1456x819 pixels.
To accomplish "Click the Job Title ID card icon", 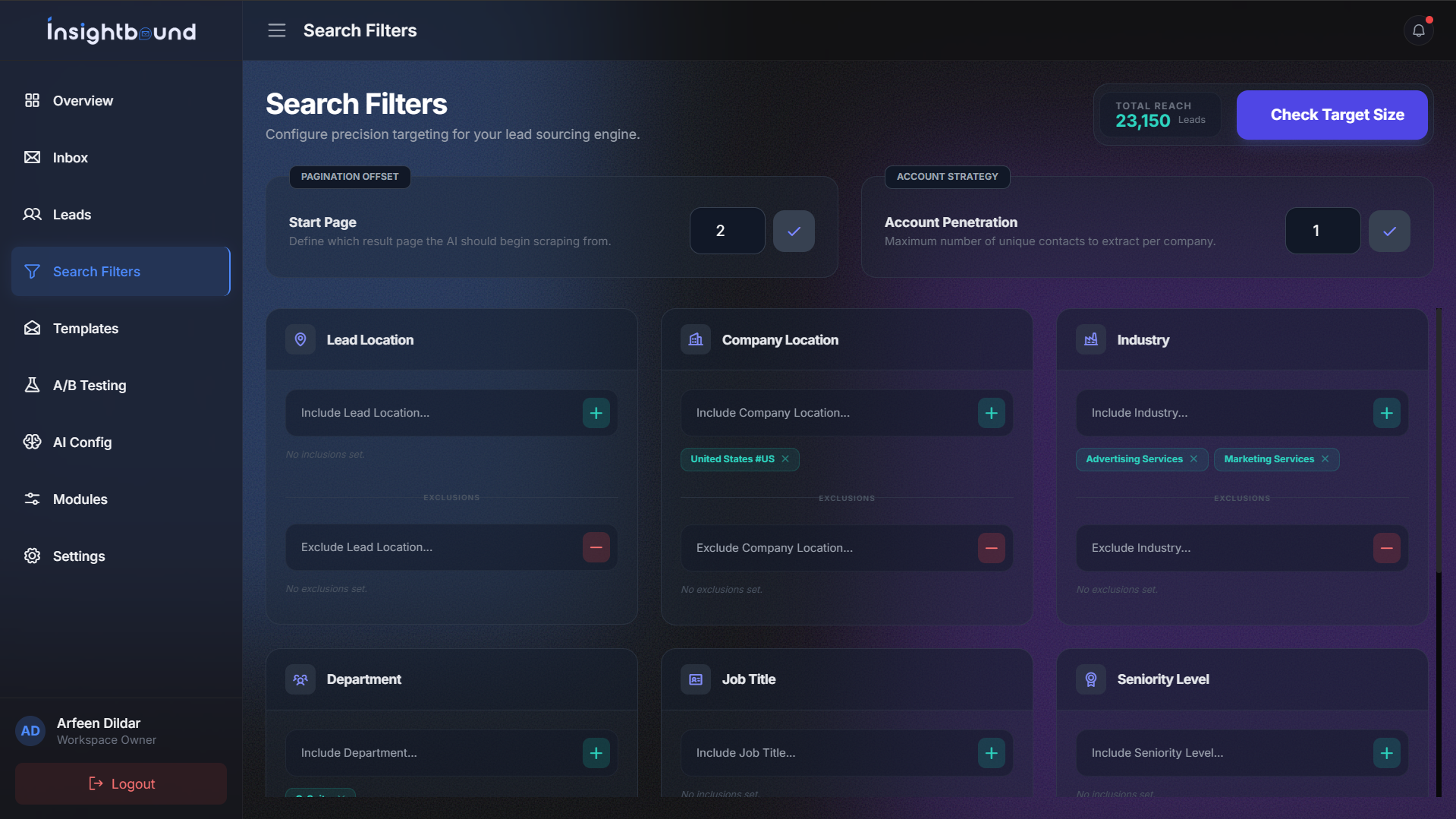I will click(696, 680).
